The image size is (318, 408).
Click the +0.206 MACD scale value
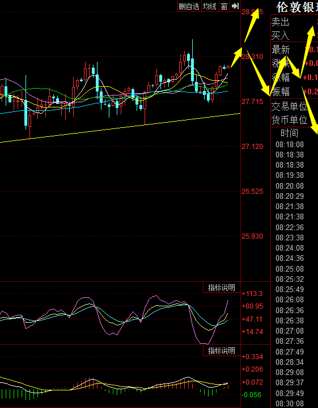(x=252, y=369)
